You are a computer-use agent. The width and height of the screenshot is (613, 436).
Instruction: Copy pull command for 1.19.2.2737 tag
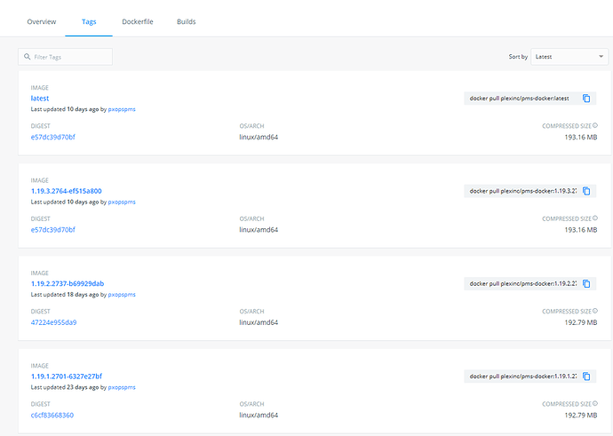(x=586, y=283)
